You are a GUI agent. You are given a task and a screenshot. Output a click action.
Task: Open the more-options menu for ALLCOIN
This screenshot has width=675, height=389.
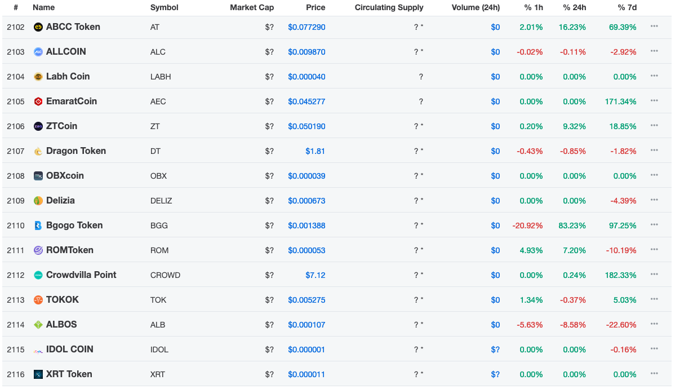coord(654,51)
